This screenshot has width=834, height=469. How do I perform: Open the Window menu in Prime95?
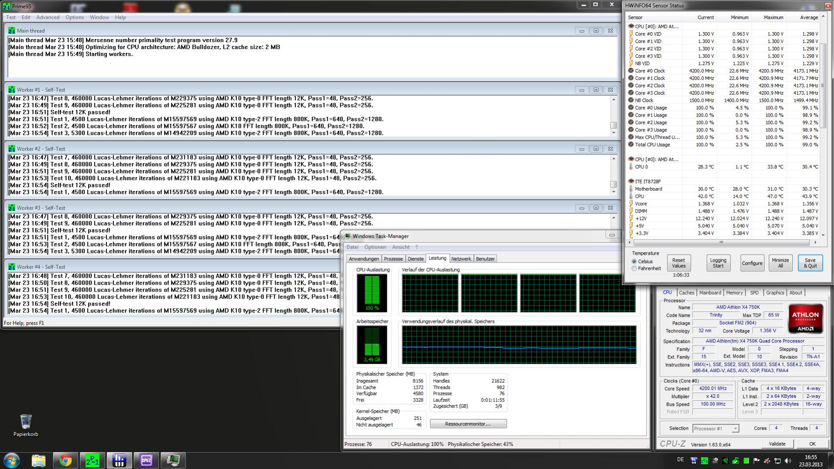99,17
